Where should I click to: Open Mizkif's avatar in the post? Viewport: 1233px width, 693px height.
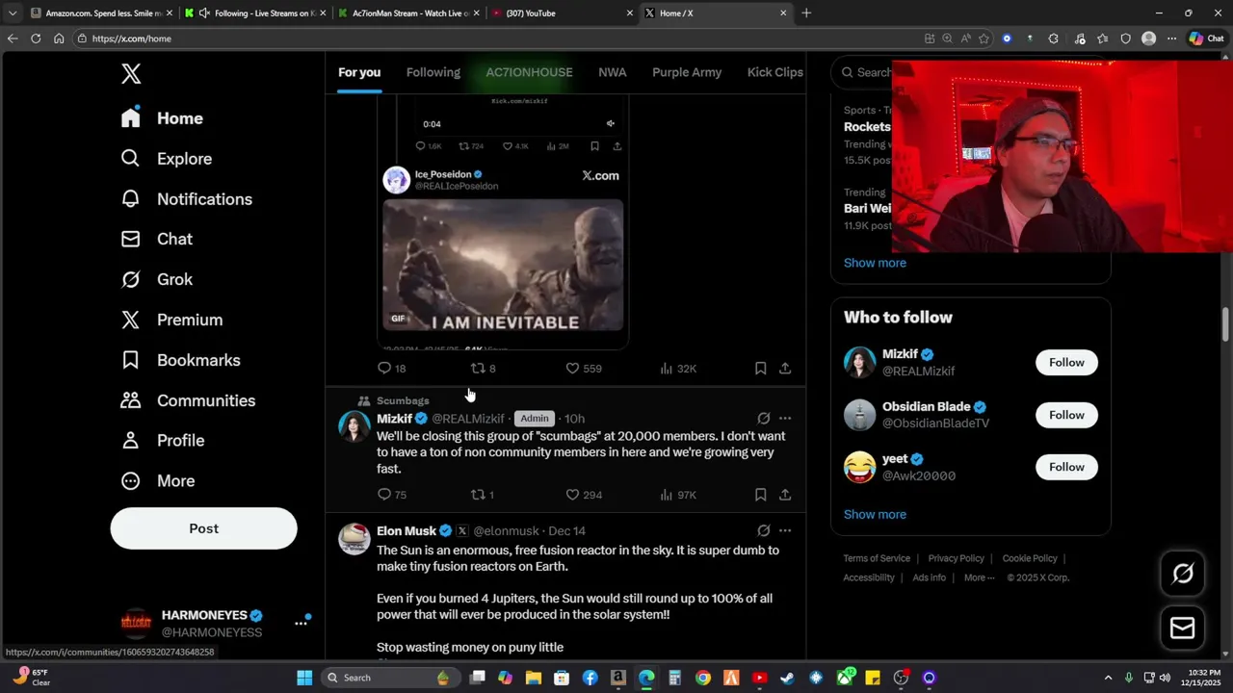point(354,426)
